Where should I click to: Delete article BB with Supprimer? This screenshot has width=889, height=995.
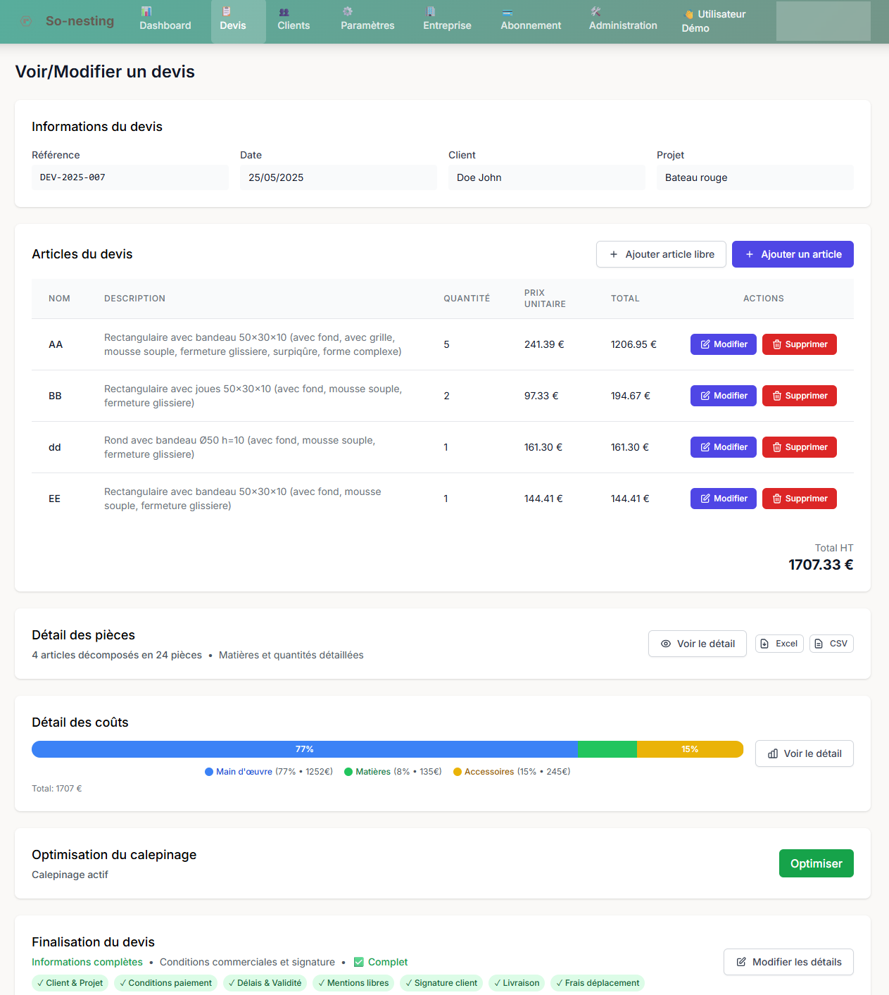point(799,396)
